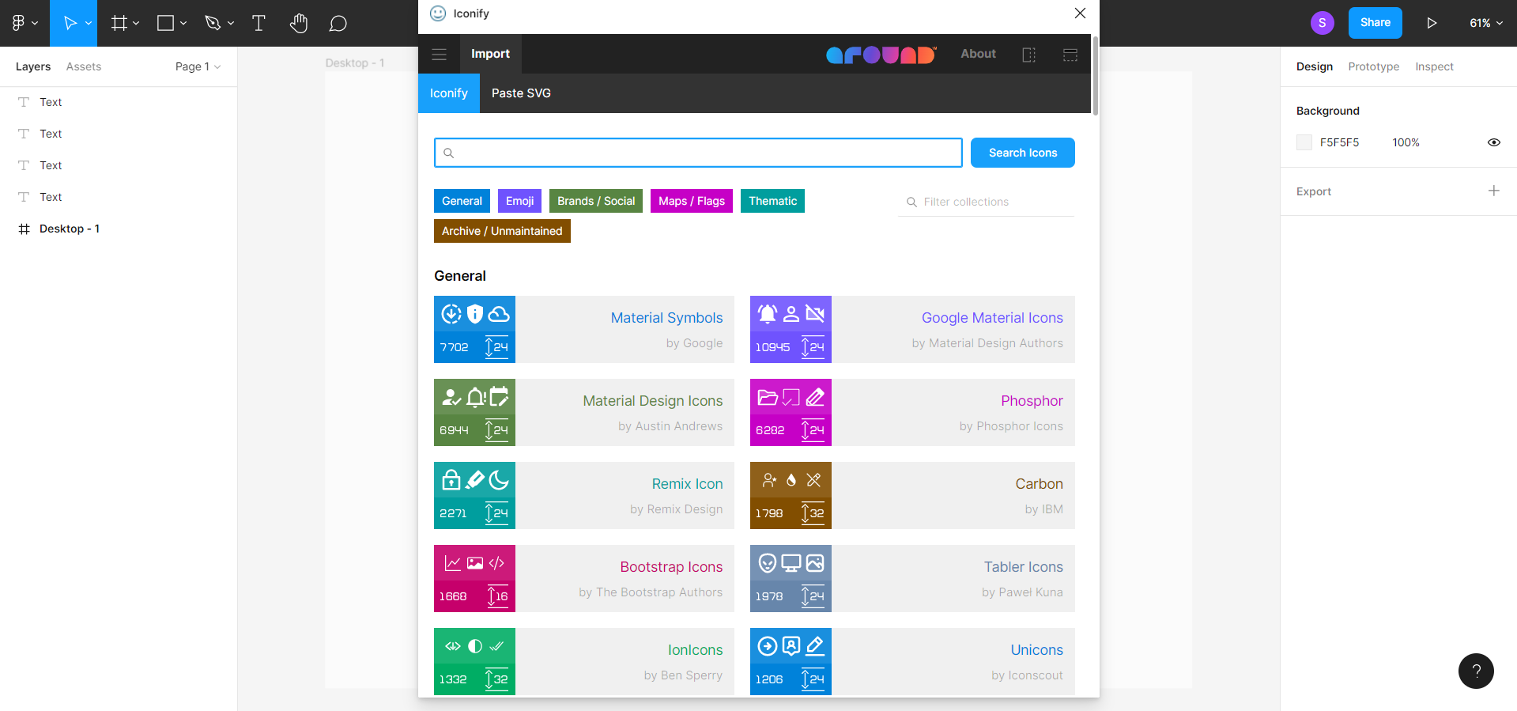
Task: Filter by General category
Action: click(462, 201)
